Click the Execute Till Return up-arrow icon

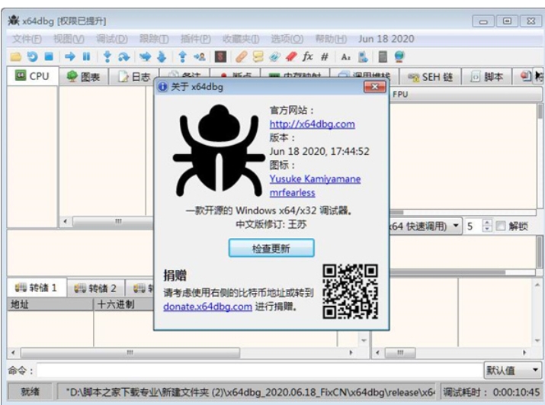point(182,56)
